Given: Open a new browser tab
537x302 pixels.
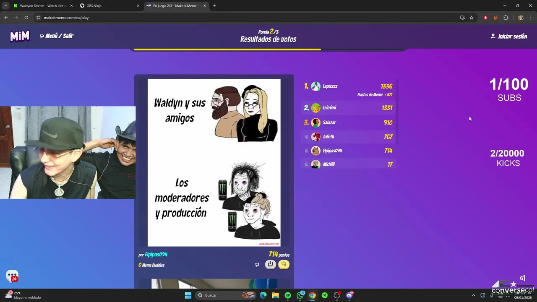Looking at the screenshot, I should coord(215,6).
